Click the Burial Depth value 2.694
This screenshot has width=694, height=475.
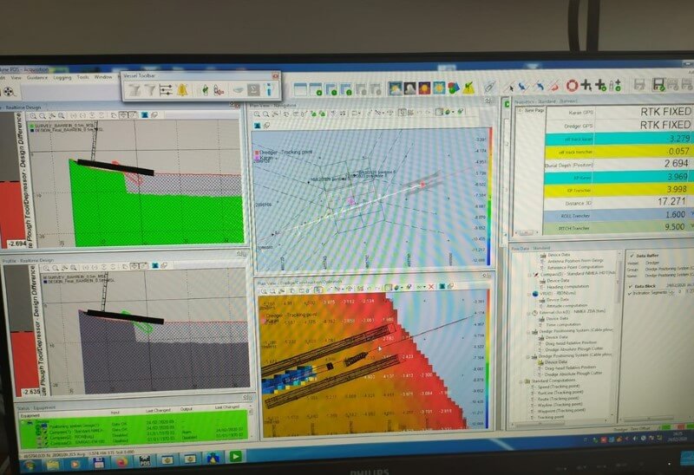676,163
